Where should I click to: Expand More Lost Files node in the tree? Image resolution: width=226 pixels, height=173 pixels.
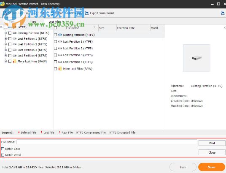(5, 61)
